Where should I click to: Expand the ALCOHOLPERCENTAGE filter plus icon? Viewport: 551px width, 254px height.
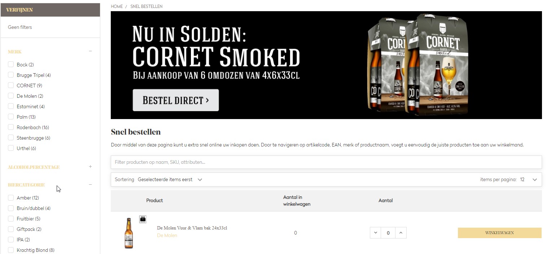point(90,167)
